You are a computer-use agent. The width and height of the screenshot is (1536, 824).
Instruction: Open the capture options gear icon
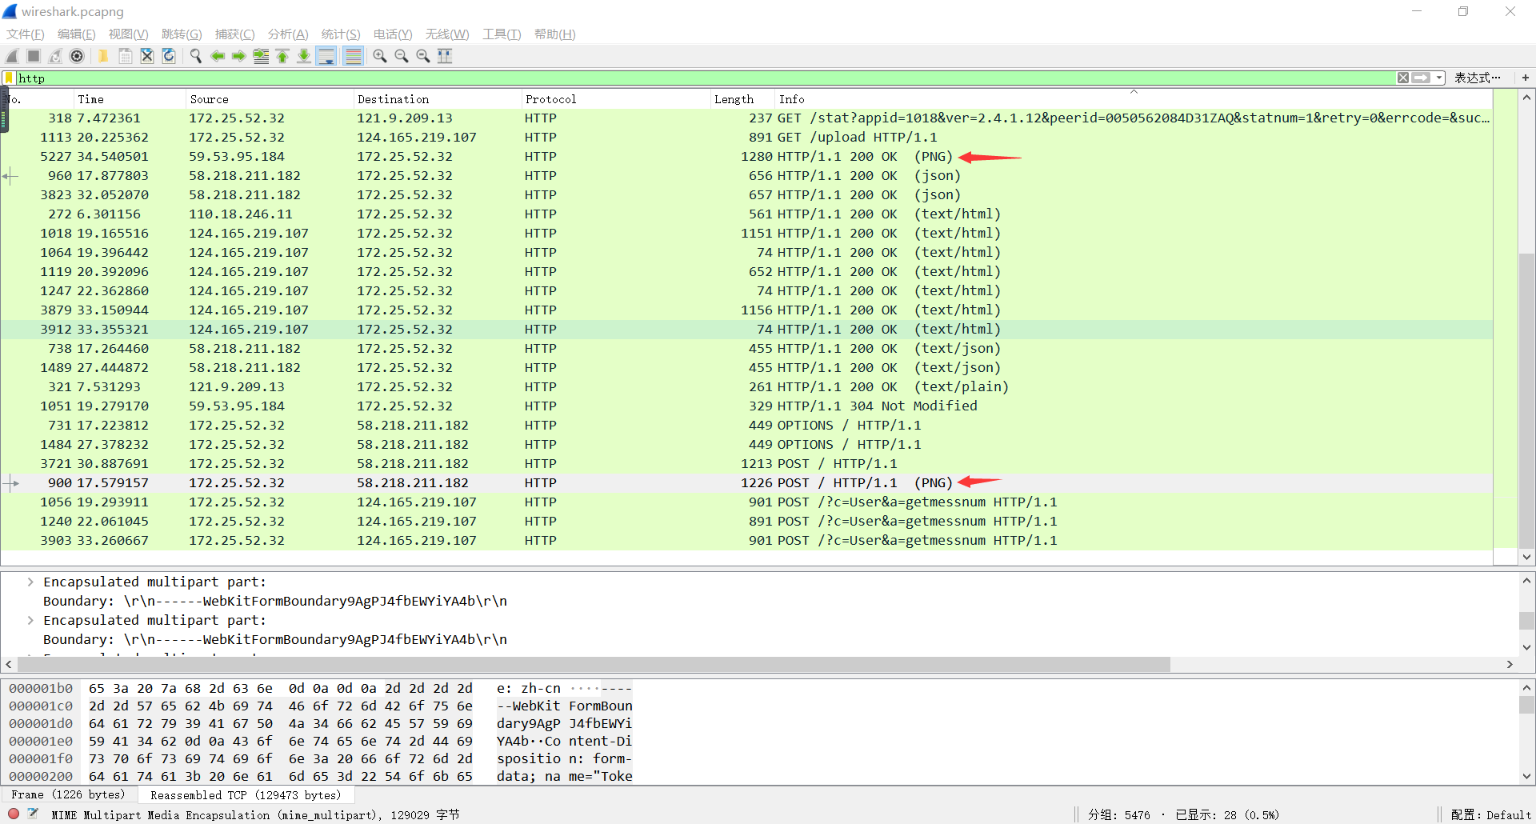click(x=77, y=56)
